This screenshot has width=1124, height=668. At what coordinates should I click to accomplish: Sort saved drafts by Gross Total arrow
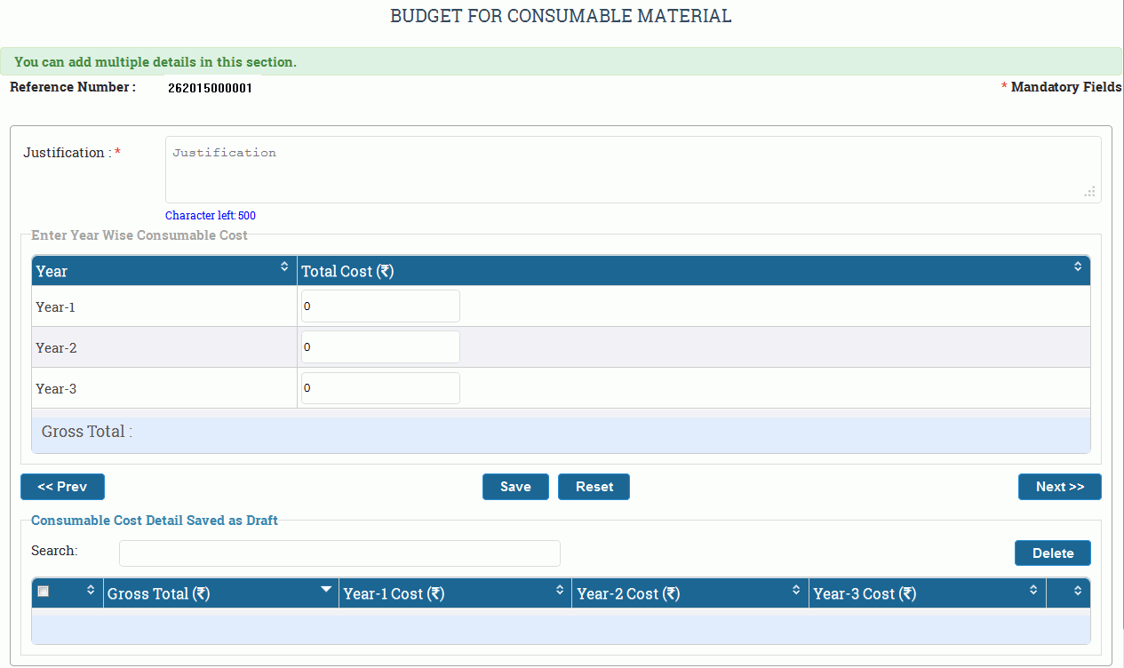(326, 590)
